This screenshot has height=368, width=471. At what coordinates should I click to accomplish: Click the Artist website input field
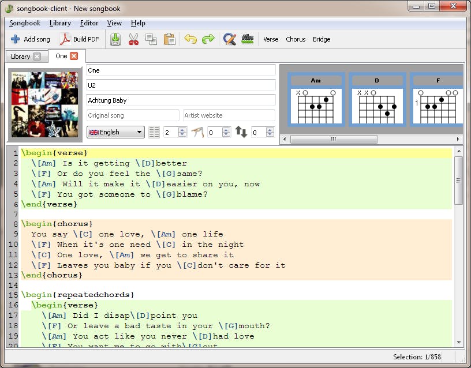click(229, 115)
